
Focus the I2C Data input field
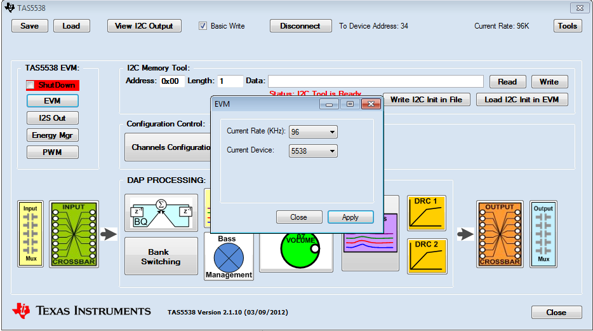pos(376,81)
